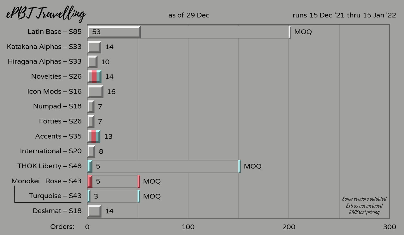Click the '300' axis tick label
Viewport: 404px width, 235px height.
pyautogui.click(x=389, y=227)
